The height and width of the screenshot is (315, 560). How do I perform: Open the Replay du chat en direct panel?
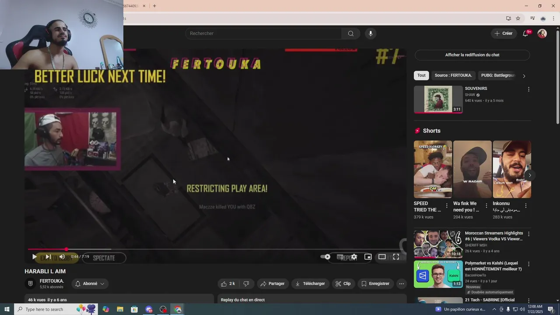pyautogui.click(x=312, y=299)
